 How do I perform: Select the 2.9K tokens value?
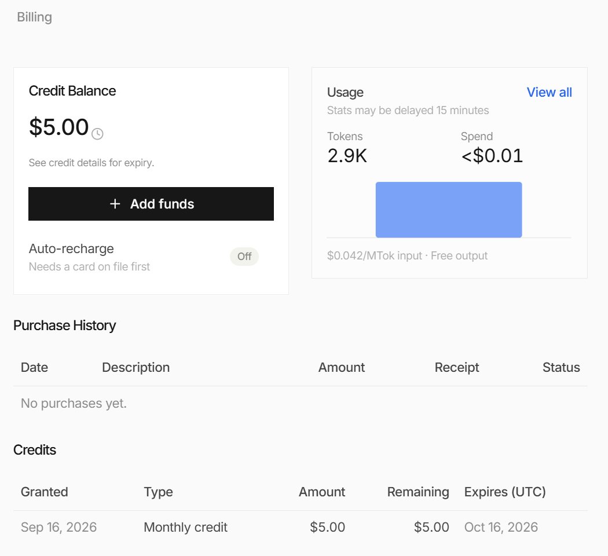tap(347, 156)
